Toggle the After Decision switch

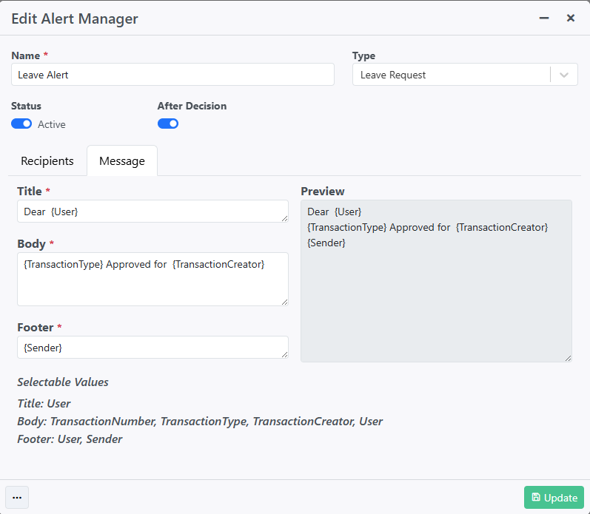(168, 124)
